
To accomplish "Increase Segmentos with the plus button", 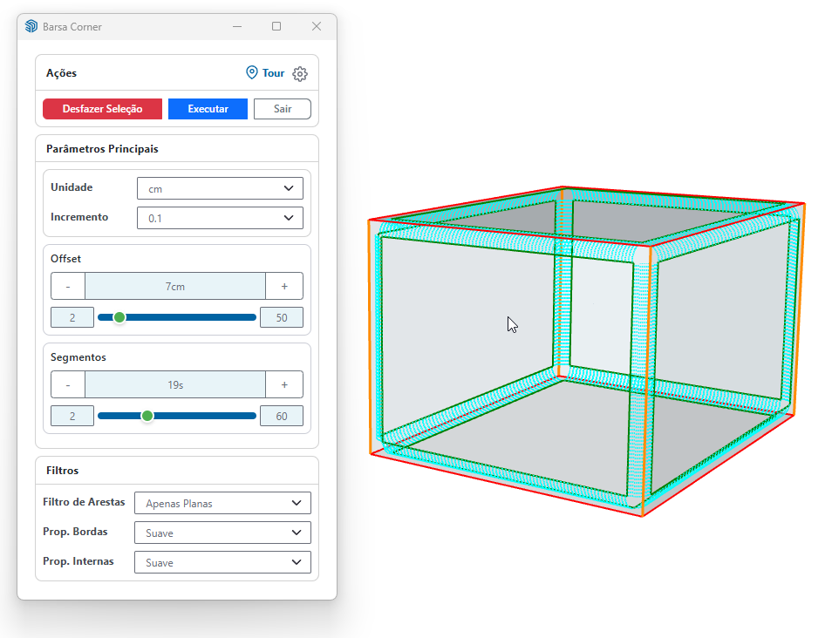I will click(x=284, y=384).
